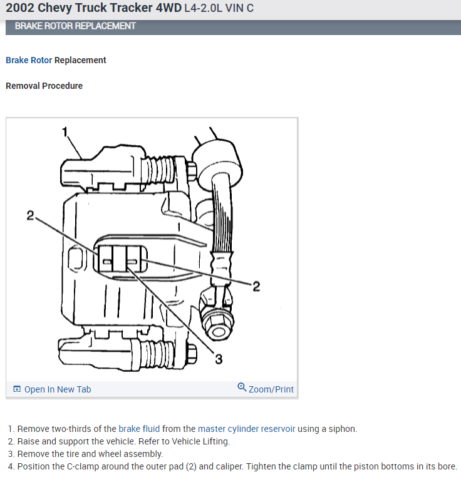Follow the Brake Rotor heading link
The height and width of the screenshot is (492, 461).
(x=29, y=60)
